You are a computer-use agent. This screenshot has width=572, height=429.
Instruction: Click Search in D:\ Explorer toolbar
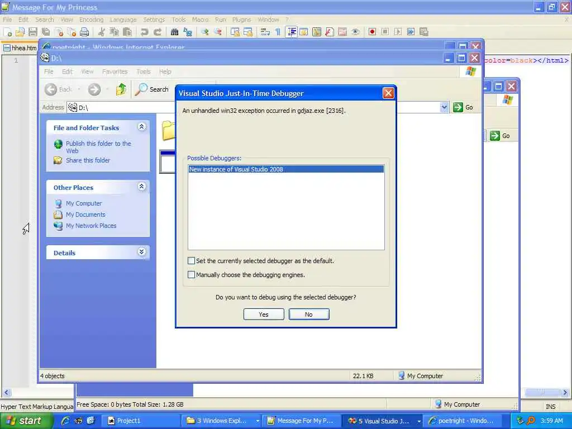152,89
